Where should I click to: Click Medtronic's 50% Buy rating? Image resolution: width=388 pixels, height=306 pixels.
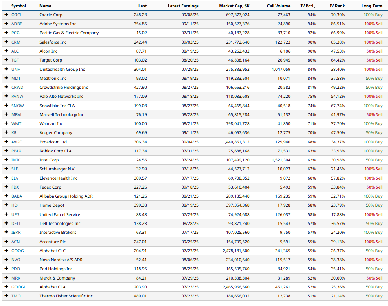(x=374, y=78)
